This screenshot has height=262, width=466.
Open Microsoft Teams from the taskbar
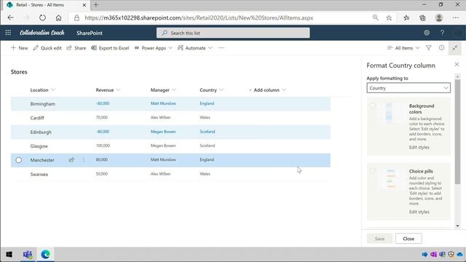[28, 254]
